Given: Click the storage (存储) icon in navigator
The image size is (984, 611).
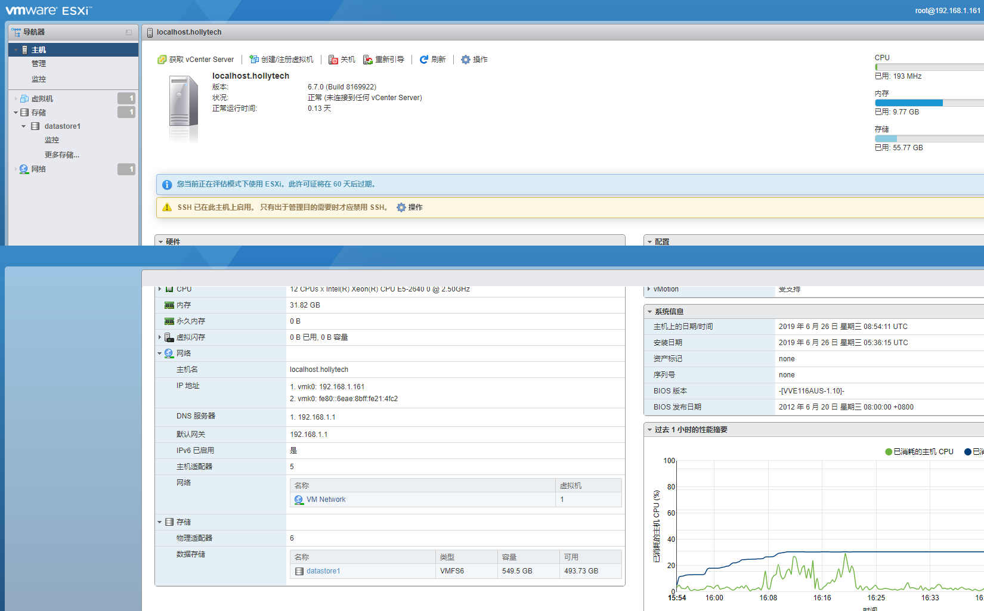Looking at the screenshot, I should (x=24, y=113).
